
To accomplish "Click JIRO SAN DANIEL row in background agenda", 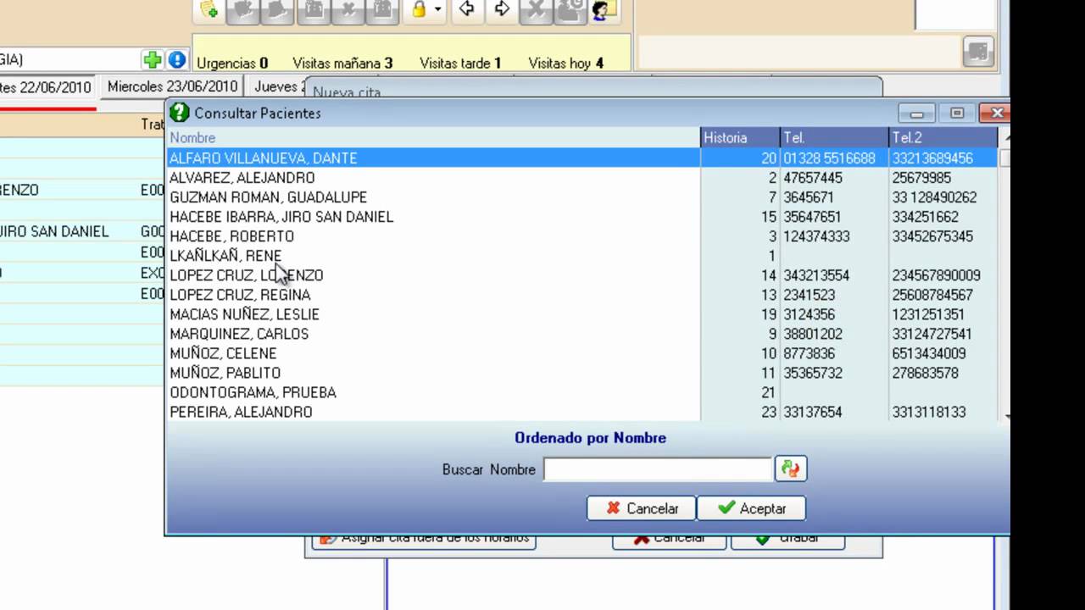I will tap(82, 231).
